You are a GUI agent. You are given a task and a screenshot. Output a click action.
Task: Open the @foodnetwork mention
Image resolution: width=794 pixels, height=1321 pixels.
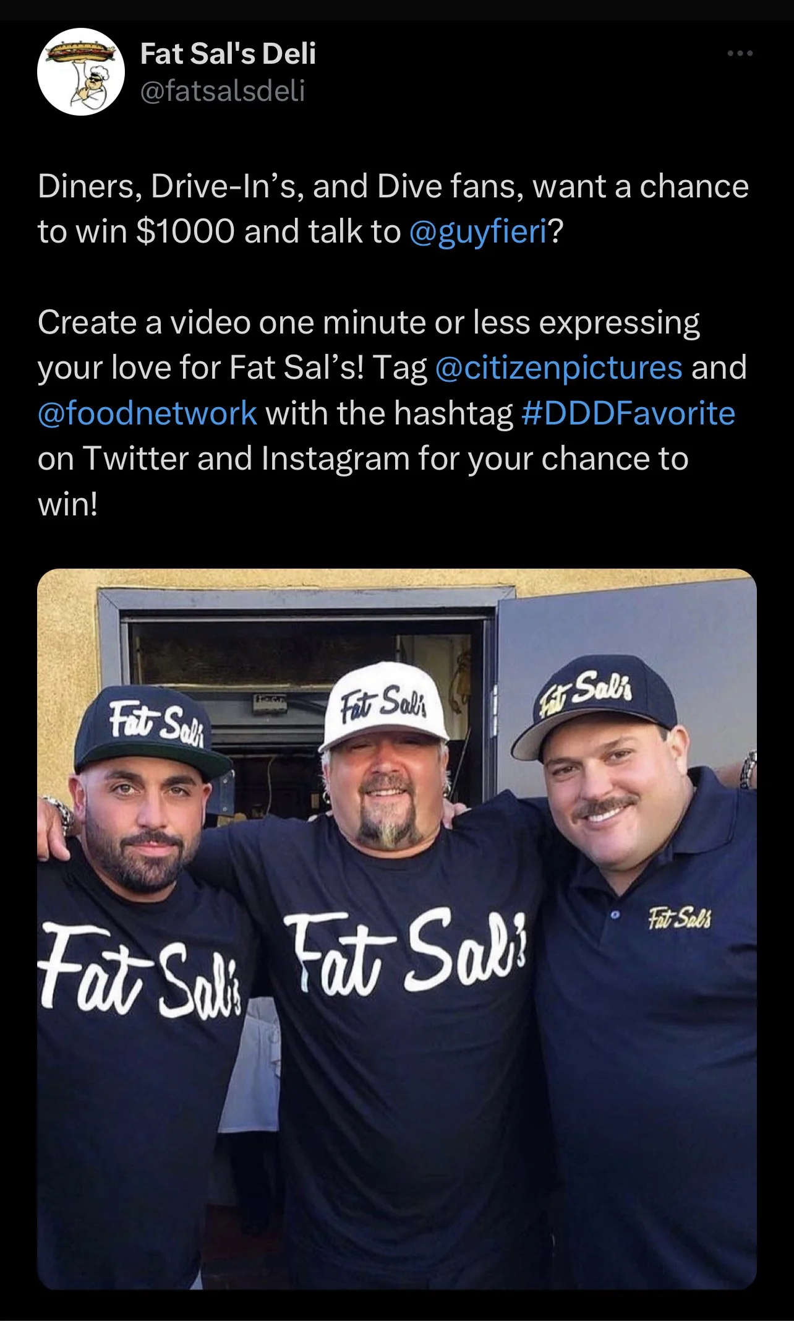pyautogui.click(x=147, y=413)
